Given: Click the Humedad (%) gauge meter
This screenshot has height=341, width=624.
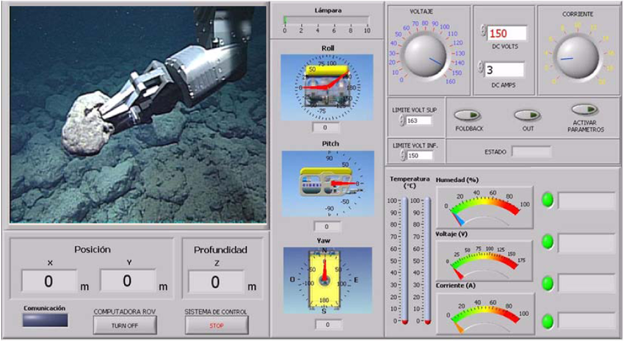Looking at the screenshot, I should tap(485, 207).
